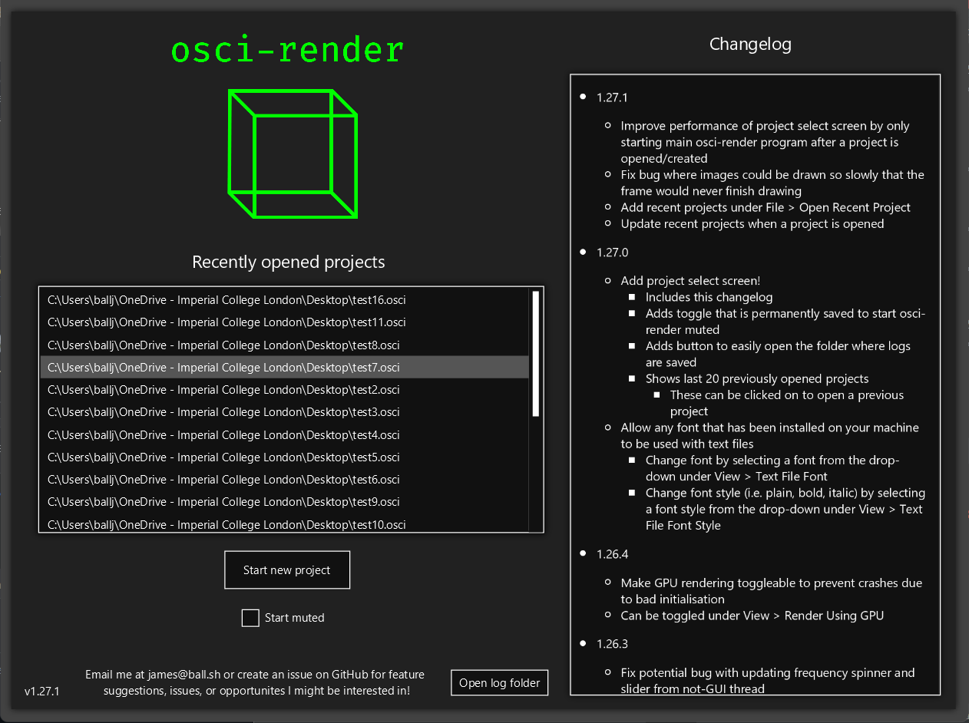This screenshot has height=723, width=969.
Task: Click the 1.26.4 changelog version heading
Action: coord(612,554)
